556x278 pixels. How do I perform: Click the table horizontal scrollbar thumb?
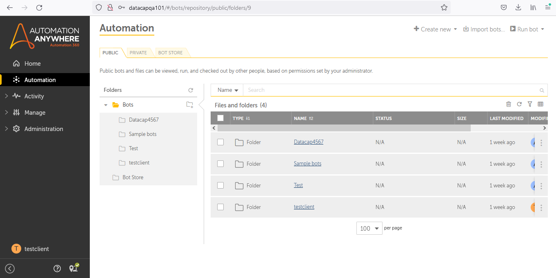coord(344,128)
